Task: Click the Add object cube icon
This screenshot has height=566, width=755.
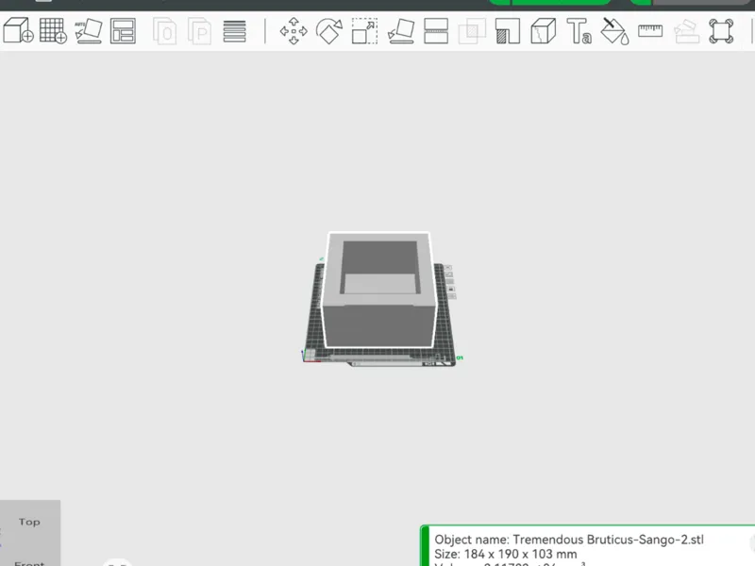Action: pos(18,31)
